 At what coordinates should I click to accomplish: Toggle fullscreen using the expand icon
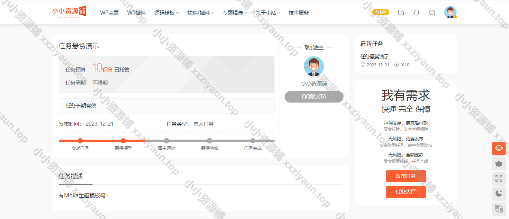pyautogui.click(x=499, y=179)
